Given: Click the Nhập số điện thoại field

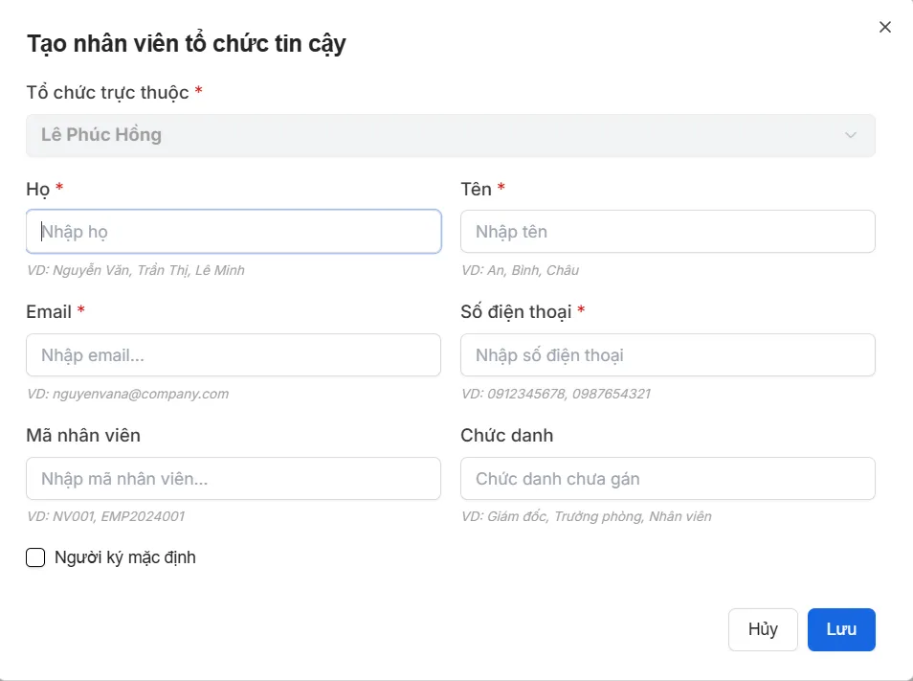Looking at the screenshot, I should [667, 354].
